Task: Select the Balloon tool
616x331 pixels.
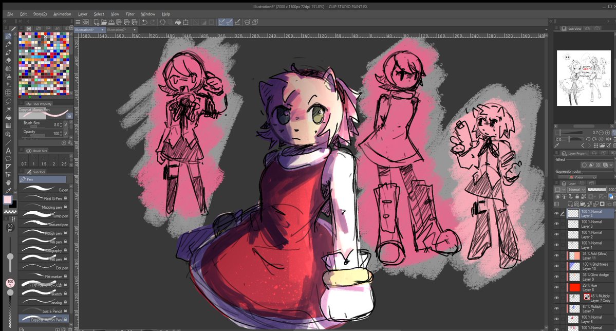Action: (x=8, y=158)
